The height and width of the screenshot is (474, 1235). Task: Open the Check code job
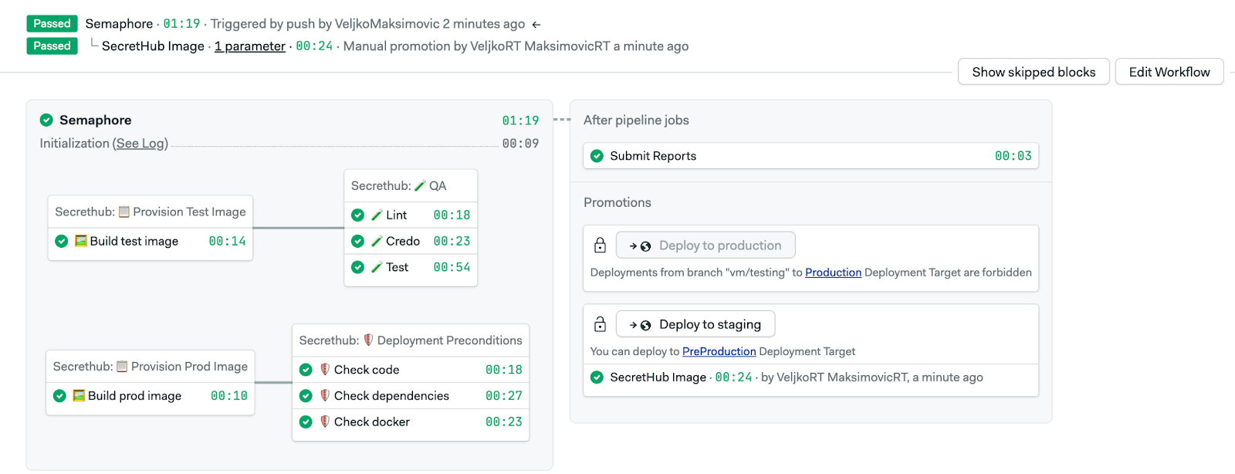(x=411, y=370)
